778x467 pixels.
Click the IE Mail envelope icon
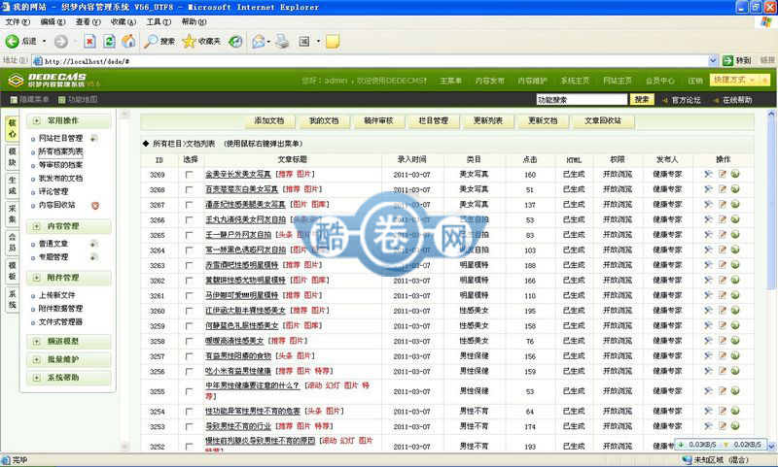pos(259,42)
